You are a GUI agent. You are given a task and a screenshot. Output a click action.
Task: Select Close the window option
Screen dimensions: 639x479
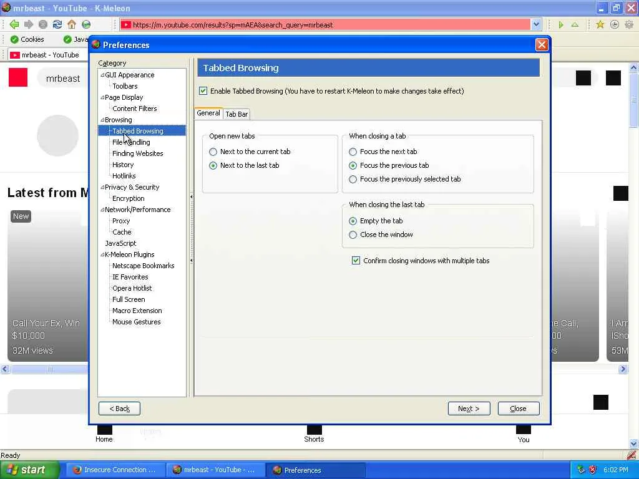(x=353, y=235)
